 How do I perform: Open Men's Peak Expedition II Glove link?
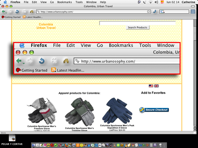117,126
